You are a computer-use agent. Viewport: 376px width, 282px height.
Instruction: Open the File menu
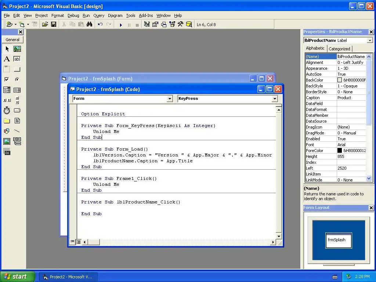[x=7, y=15]
